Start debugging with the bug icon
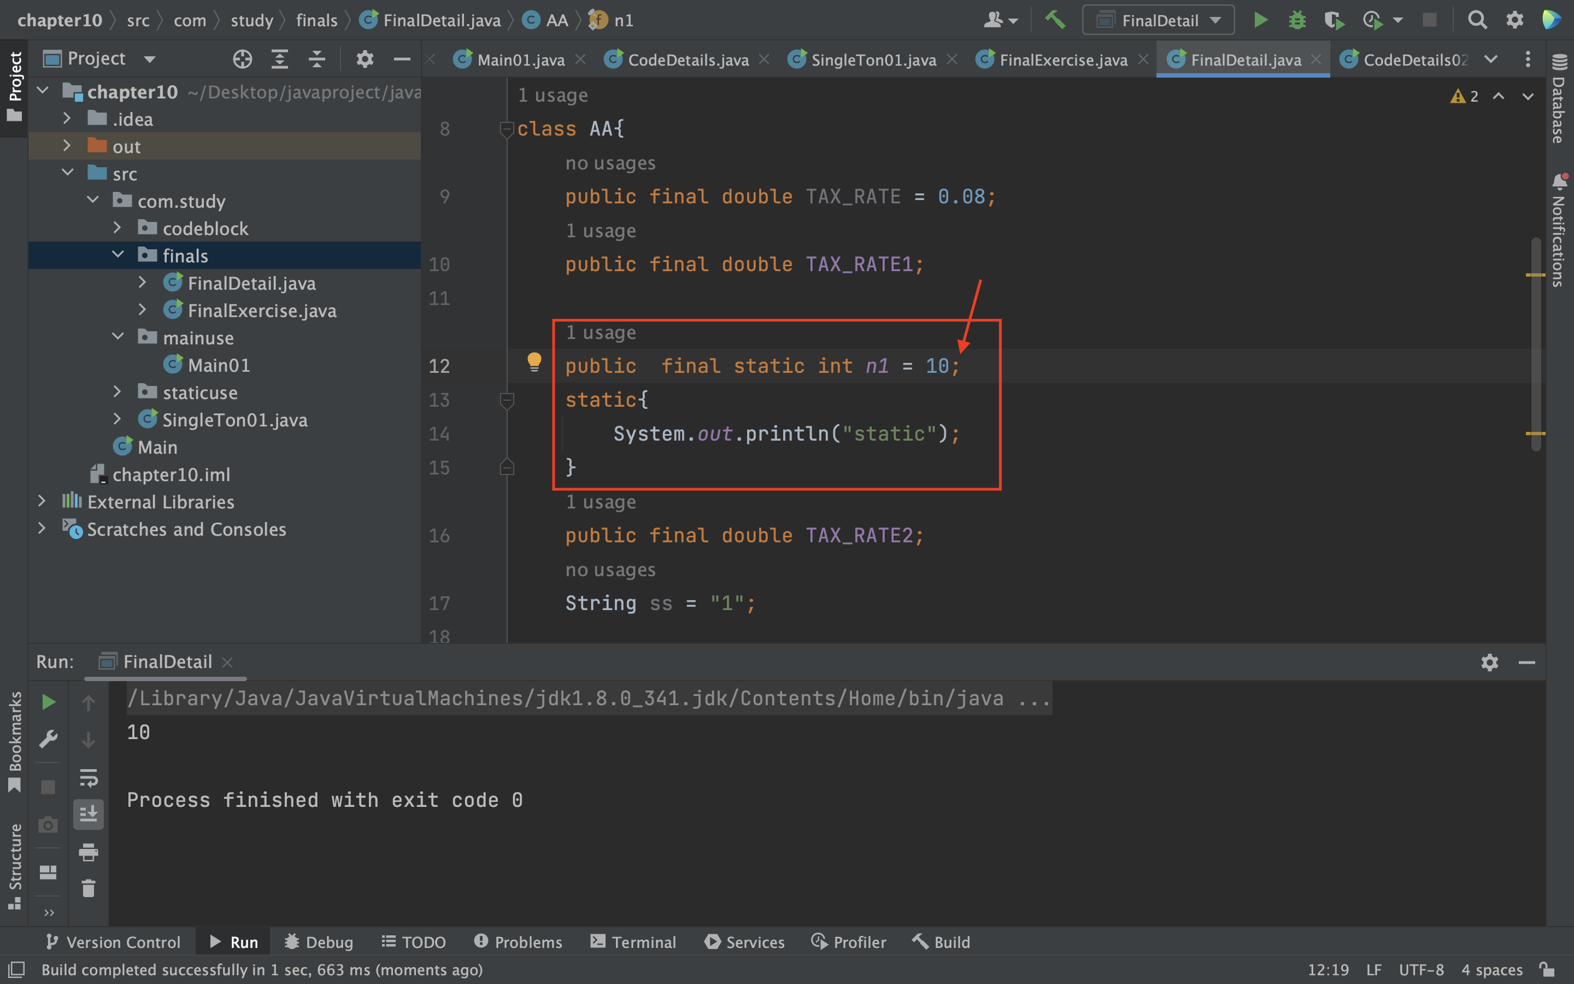 (1297, 20)
